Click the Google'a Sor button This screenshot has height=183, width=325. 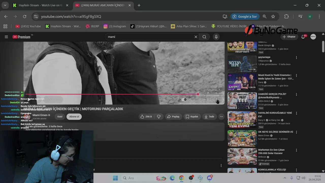245,17
